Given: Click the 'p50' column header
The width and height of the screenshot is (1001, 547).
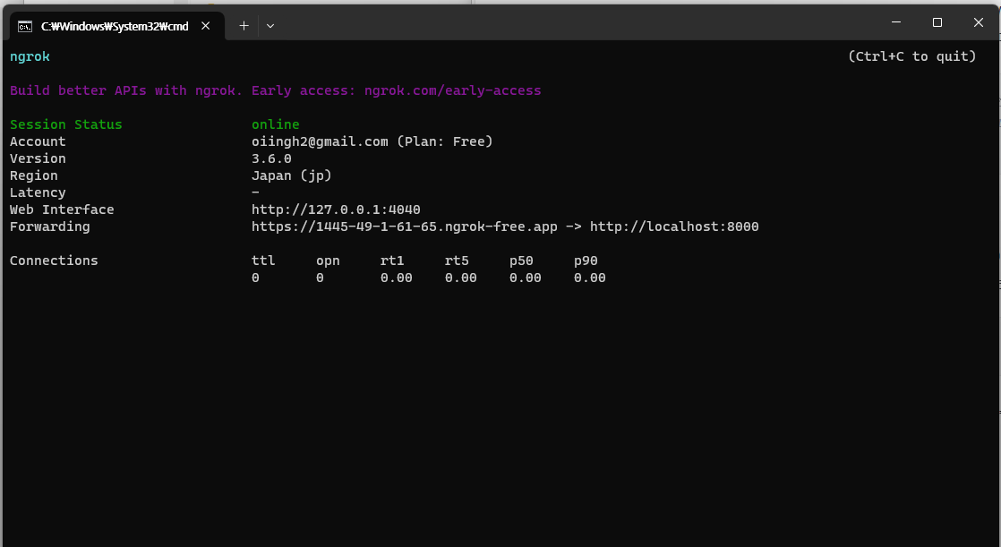Looking at the screenshot, I should 522,261.
